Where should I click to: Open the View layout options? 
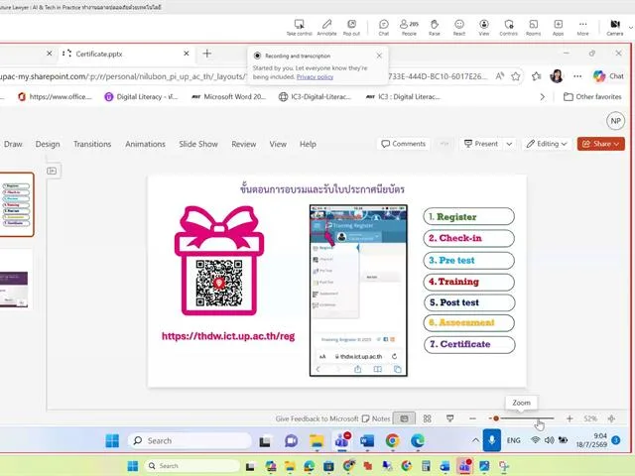[x=484, y=28]
